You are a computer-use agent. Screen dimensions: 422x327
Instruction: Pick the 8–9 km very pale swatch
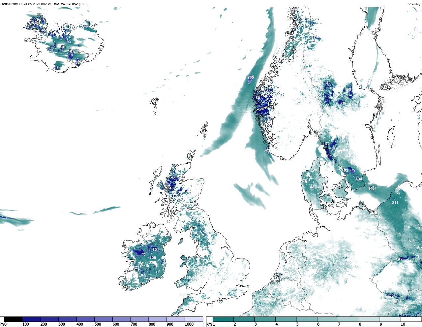click(x=369, y=319)
